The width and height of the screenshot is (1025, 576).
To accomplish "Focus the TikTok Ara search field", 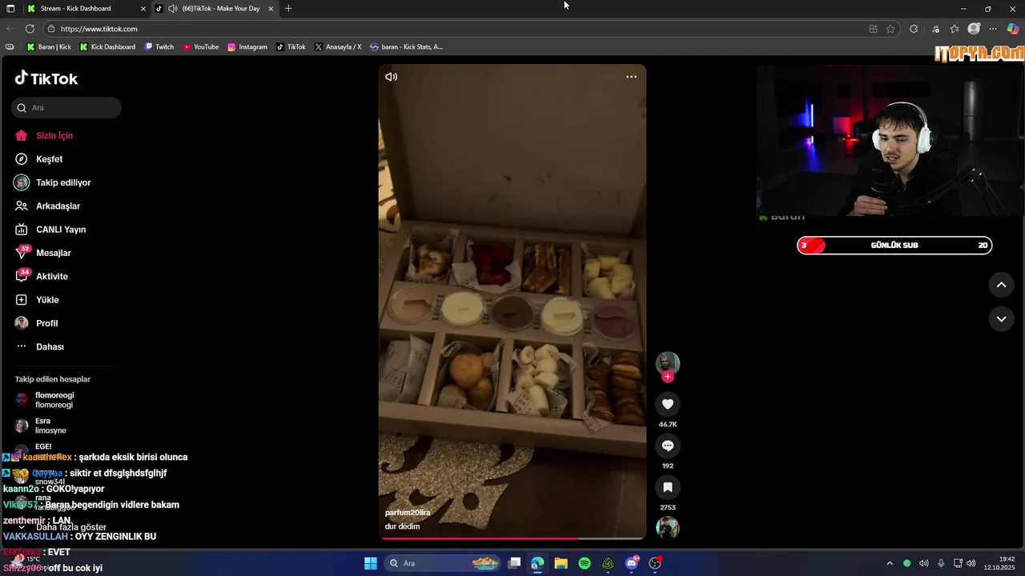I will [x=66, y=108].
